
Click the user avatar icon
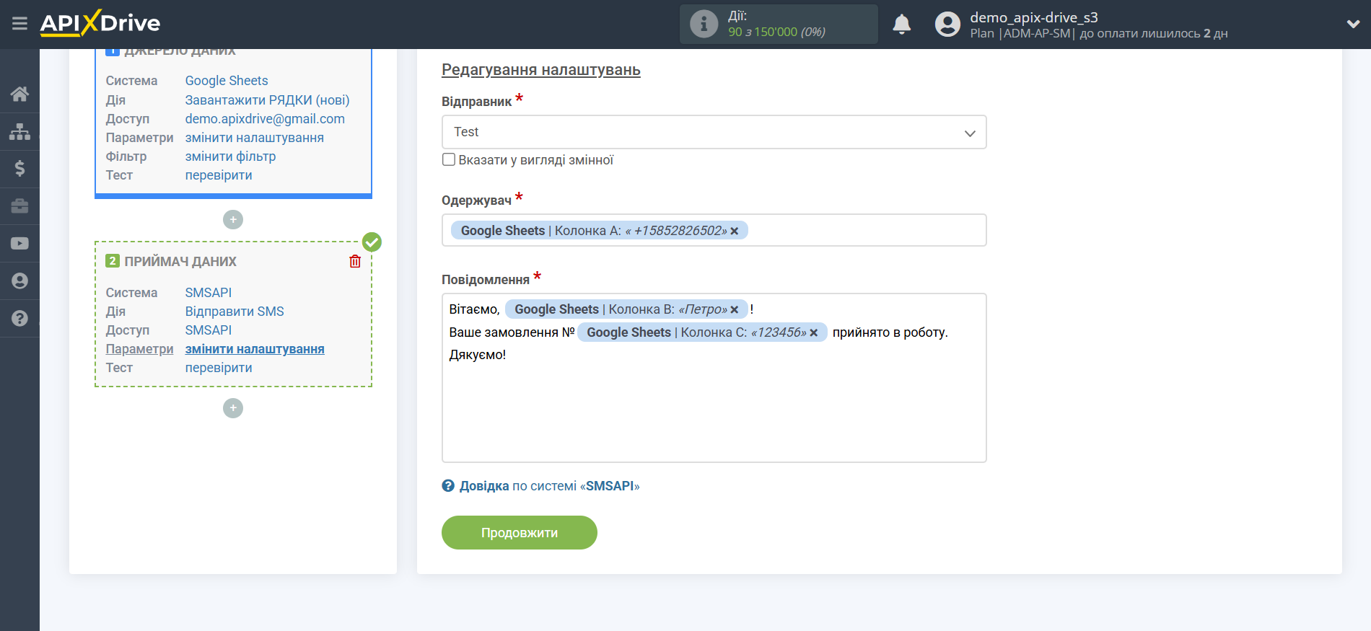(947, 25)
